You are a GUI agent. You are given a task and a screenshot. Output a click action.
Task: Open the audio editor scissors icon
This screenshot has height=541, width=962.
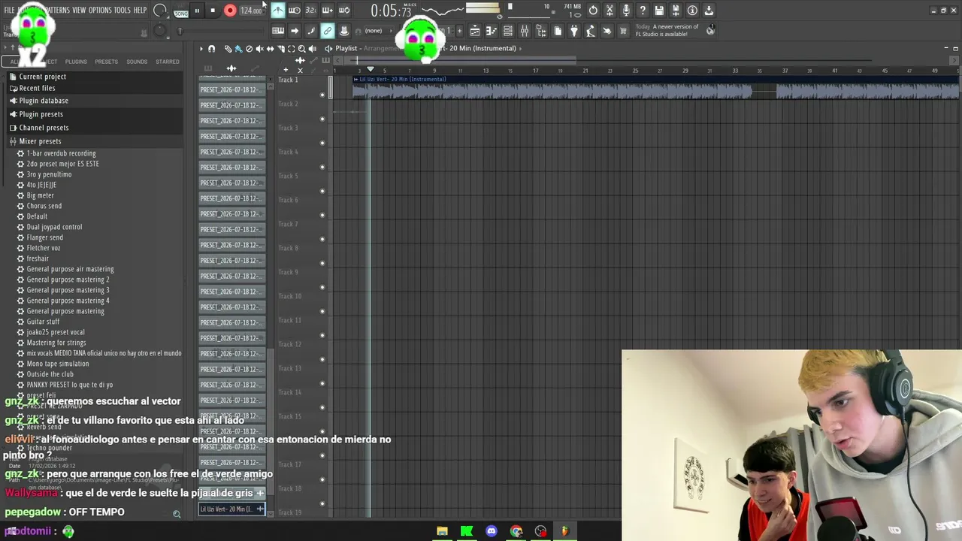click(610, 11)
